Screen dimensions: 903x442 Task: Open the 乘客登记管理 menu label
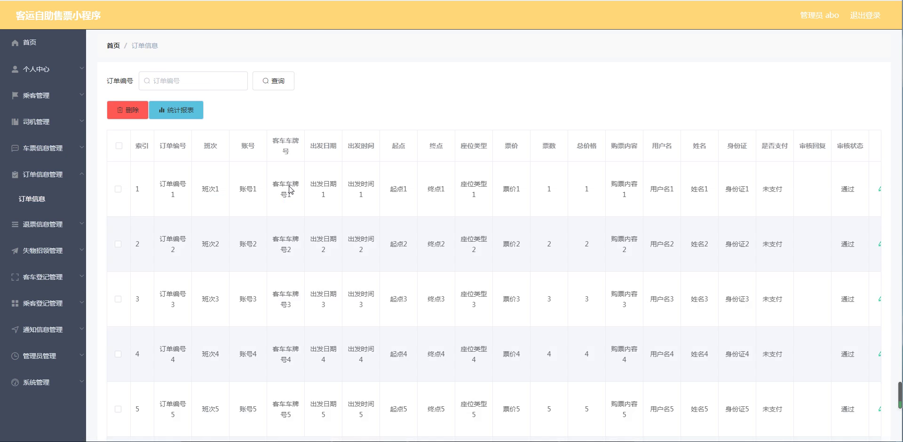click(x=43, y=303)
